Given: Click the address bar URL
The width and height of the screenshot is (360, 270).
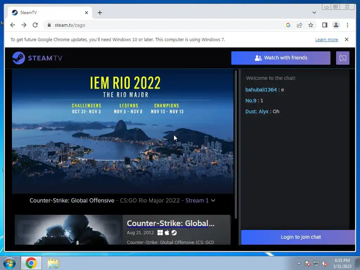Looking at the screenshot, I should point(70,25).
